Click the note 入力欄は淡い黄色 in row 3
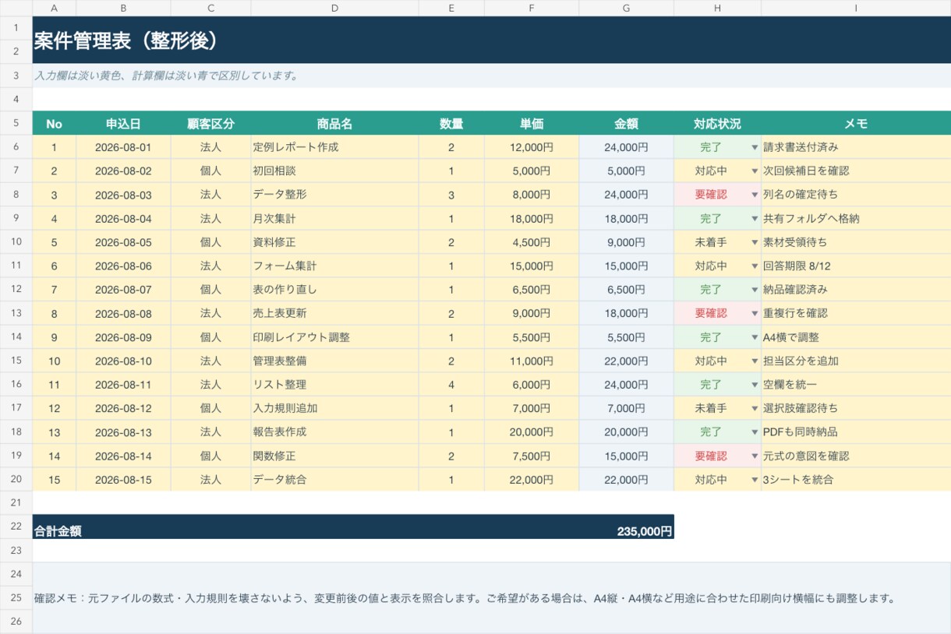Image resolution: width=951 pixels, height=634 pixels. pos(491,76)
